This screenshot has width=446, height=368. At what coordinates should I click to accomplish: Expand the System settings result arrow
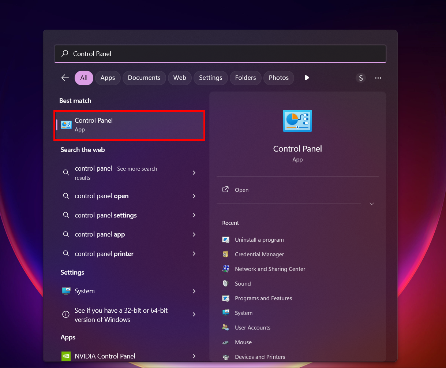coord(194,291)
